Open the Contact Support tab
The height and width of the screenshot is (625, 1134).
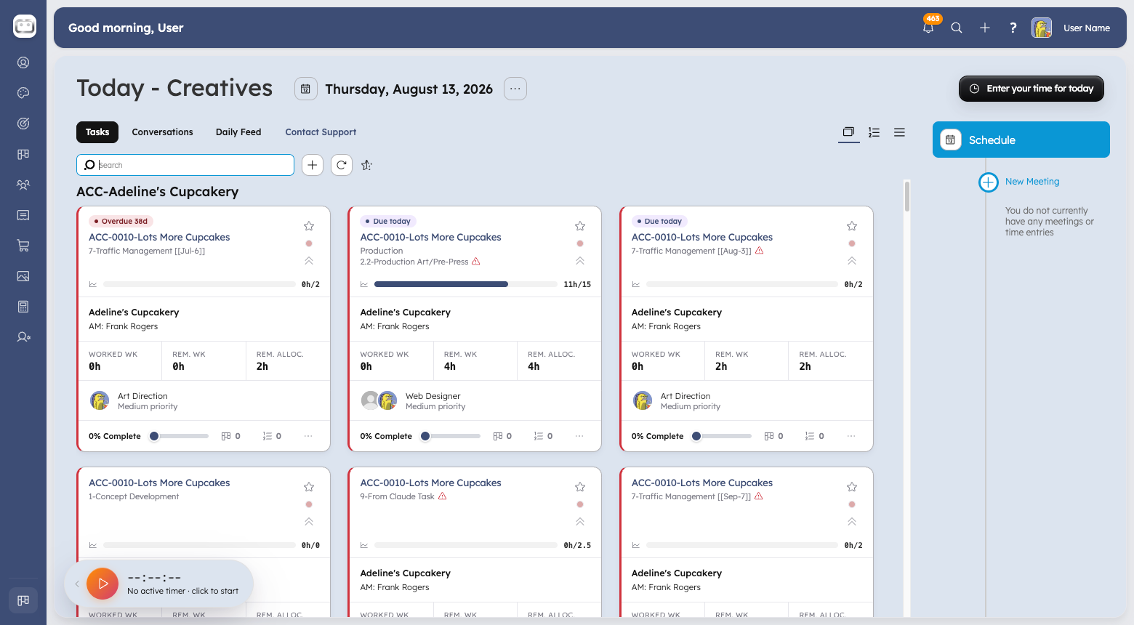click(321, 132)
